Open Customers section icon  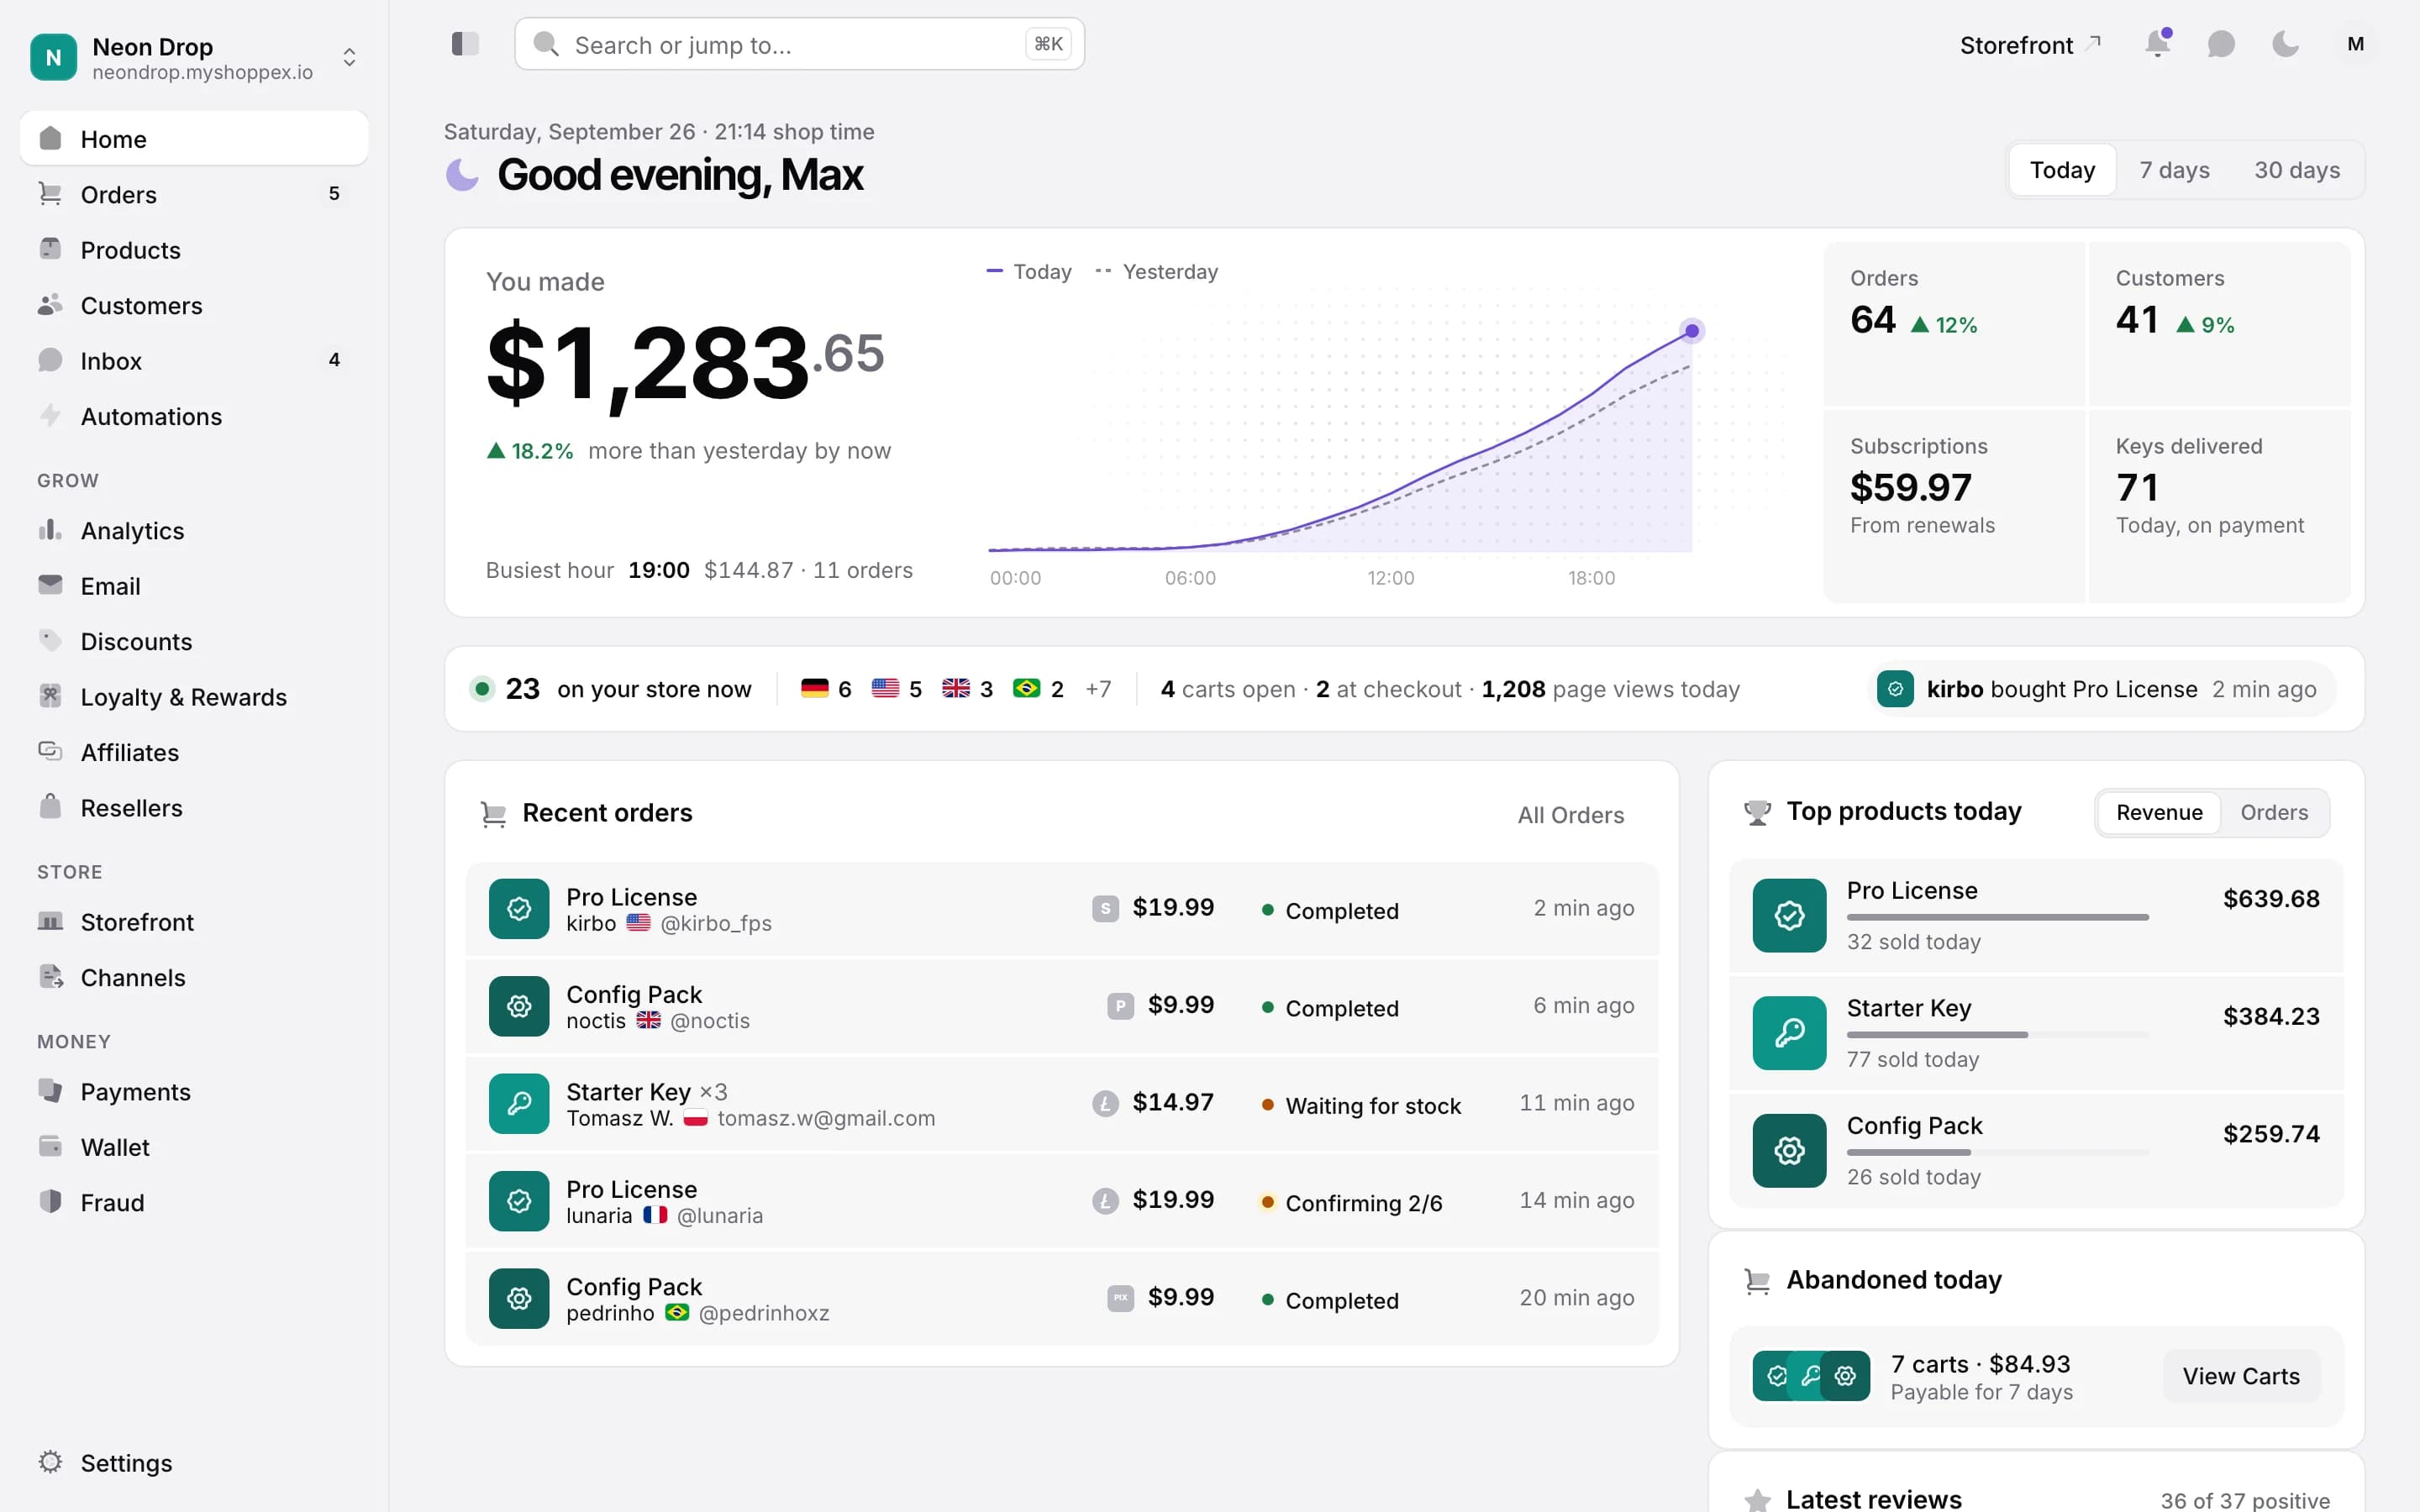coord(50,305)
